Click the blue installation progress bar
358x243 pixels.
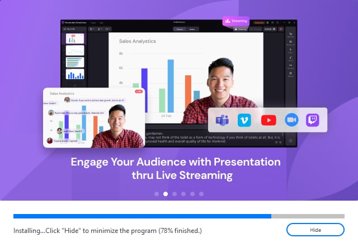[179, 216]
